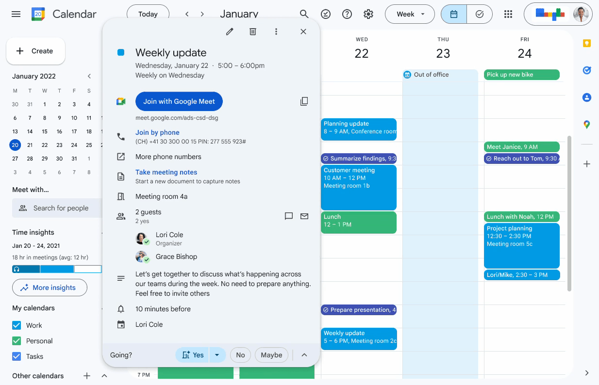This screenshot has height=385, width=599.
Task: Email guests using the envelope icon
Action: [x=304, y=216]
